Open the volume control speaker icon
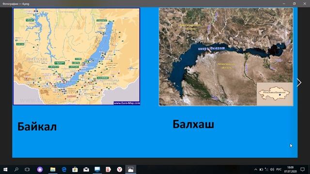The height and width of the screenshot is (174, 310). (x=272, y=170)
